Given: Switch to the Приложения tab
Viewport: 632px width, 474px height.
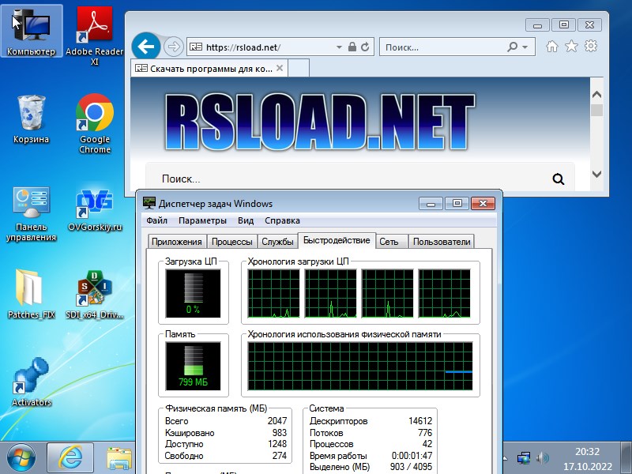Looking at the screenshot, I should pos(176,242).
